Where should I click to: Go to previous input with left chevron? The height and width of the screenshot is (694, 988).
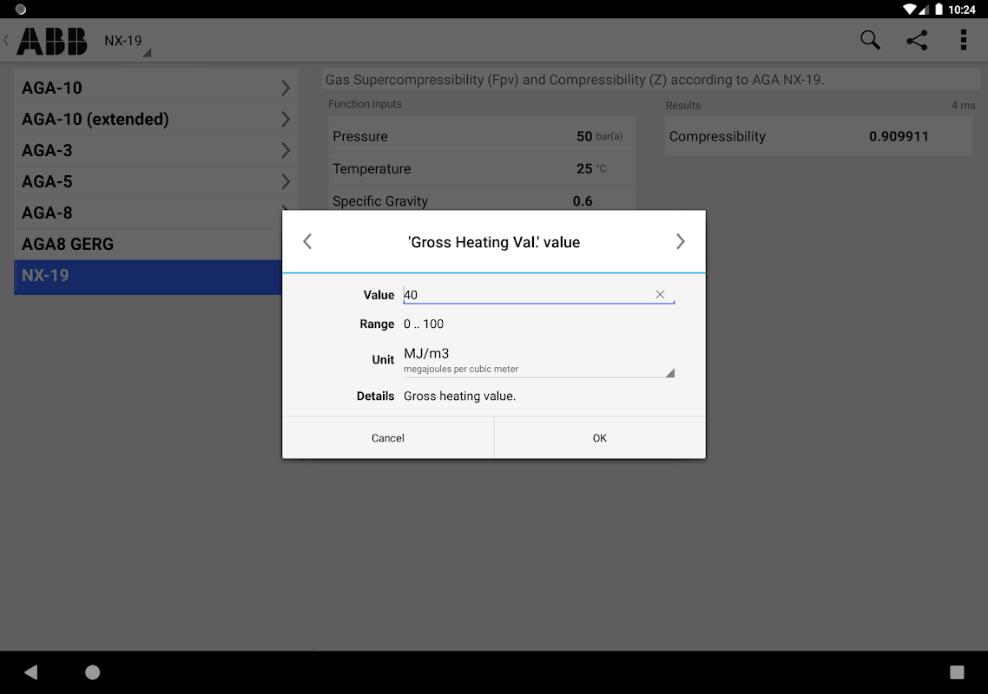coord(307,242)
